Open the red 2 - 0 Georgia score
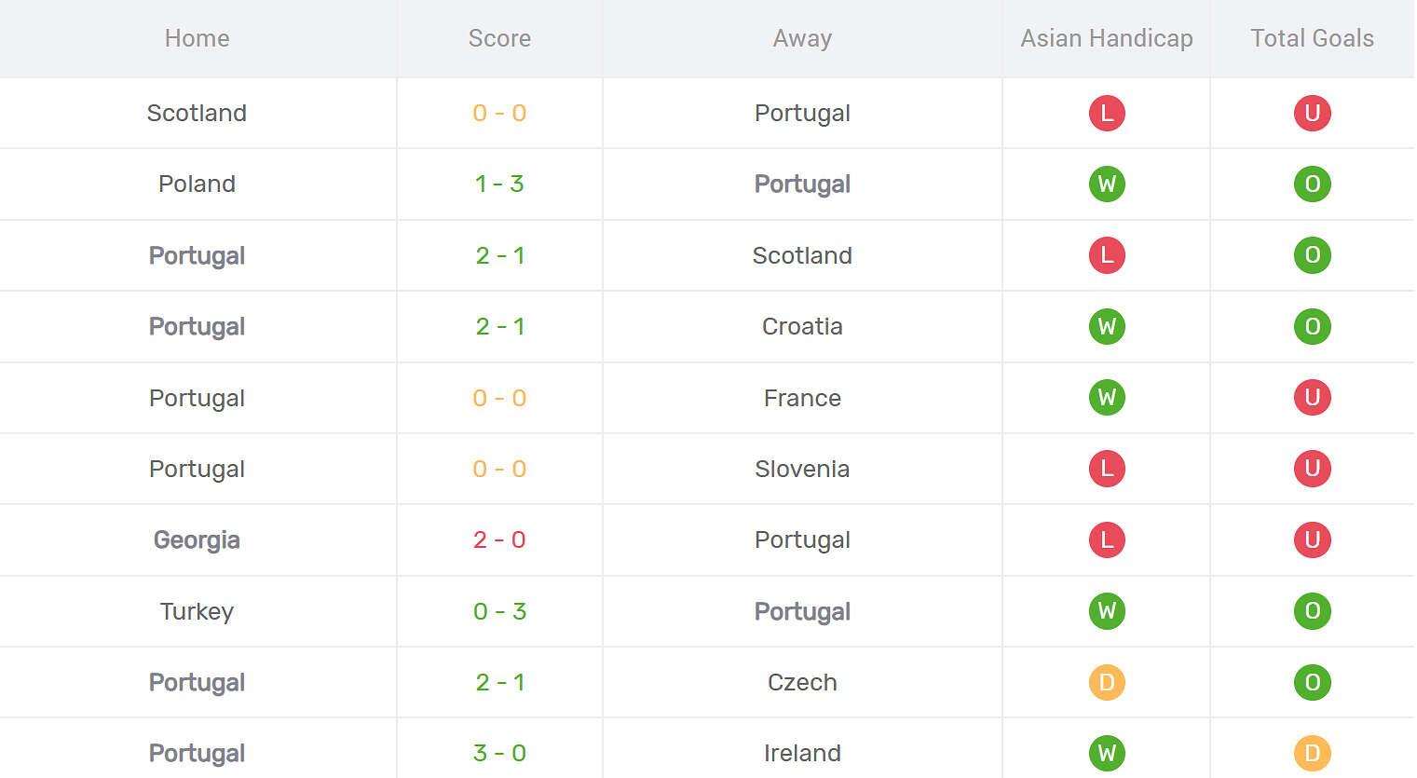 tap(499, 539)
